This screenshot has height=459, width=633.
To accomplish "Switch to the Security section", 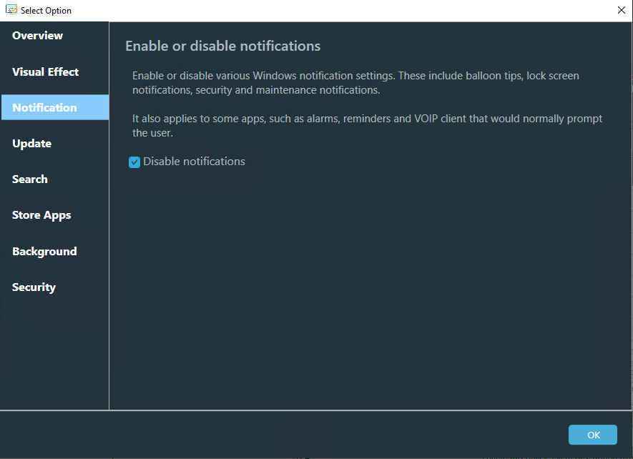I will click(x=34, y=287).
